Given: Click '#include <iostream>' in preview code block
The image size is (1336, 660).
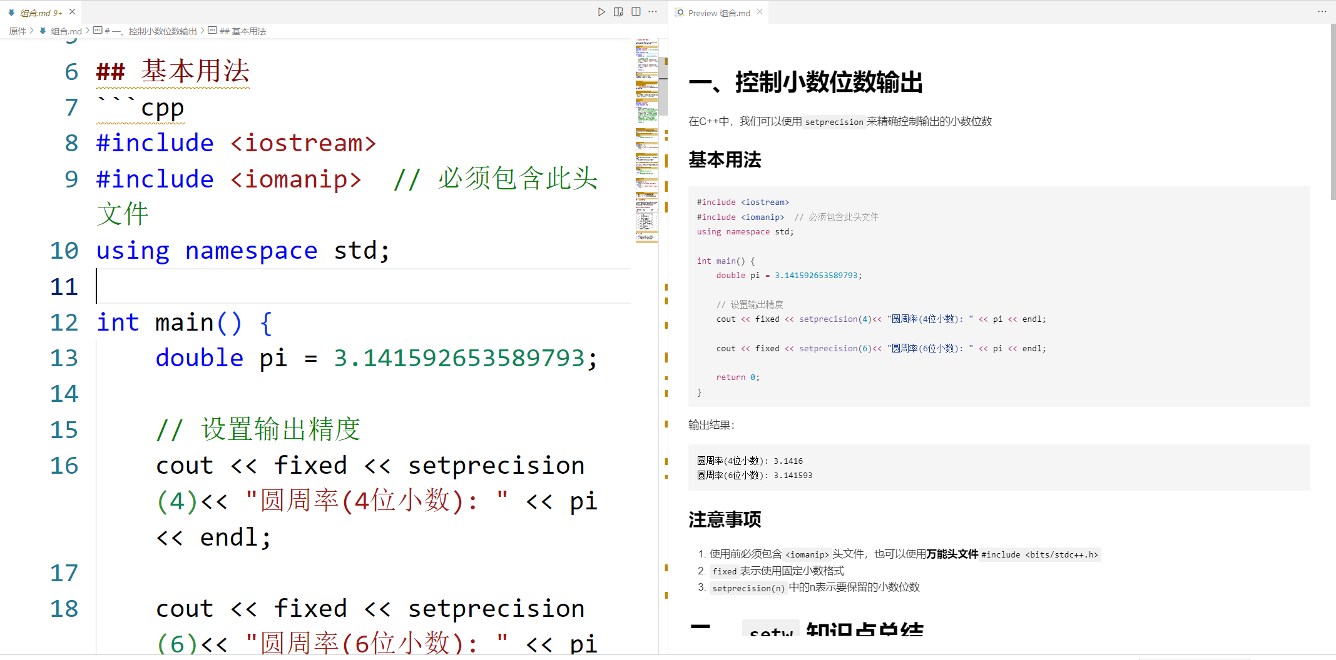Looking at the screenshot, I should [743, 202].
